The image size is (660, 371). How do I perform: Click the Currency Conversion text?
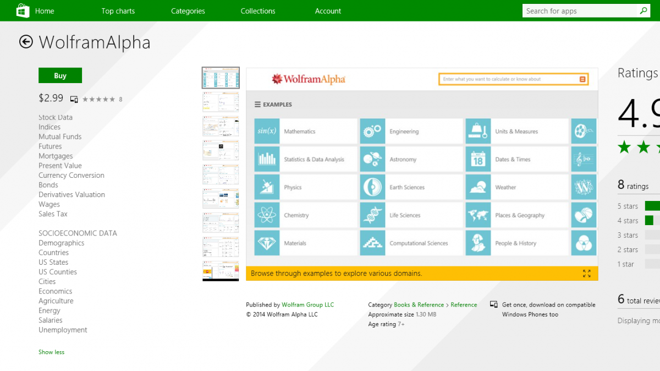[71, 176]
